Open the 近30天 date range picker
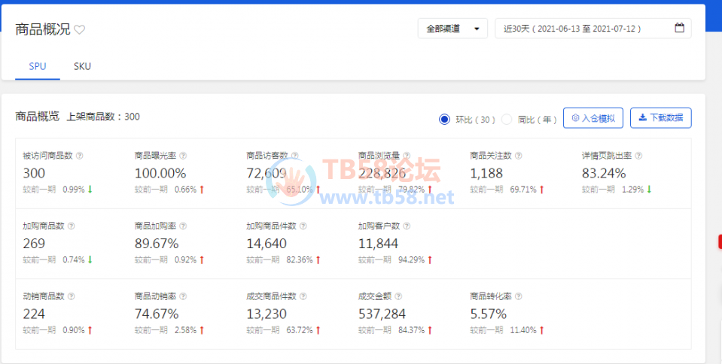The height and width of the screenshot is (364, 722). click(x=593, y=29)
